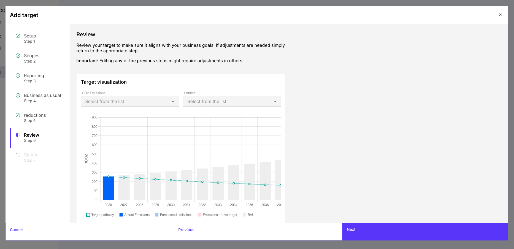Viewport: 514px width, 249px height.
Task: Toggle Target pathway legend item
Action: coord(100,215)
